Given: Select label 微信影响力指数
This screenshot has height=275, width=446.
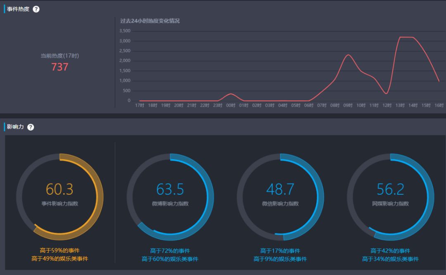Looking at the screenshot, I should (280, 203).
